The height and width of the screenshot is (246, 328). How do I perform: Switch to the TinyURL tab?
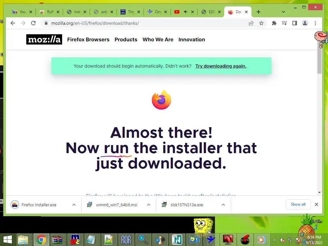click(x=127, y=12)
